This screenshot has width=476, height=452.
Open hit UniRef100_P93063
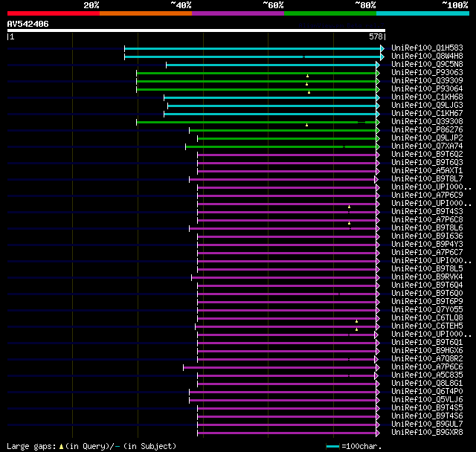point(427,73)
